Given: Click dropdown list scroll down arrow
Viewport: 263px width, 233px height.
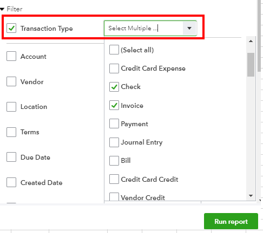Looking at the screenshot, I should (251, 196).
